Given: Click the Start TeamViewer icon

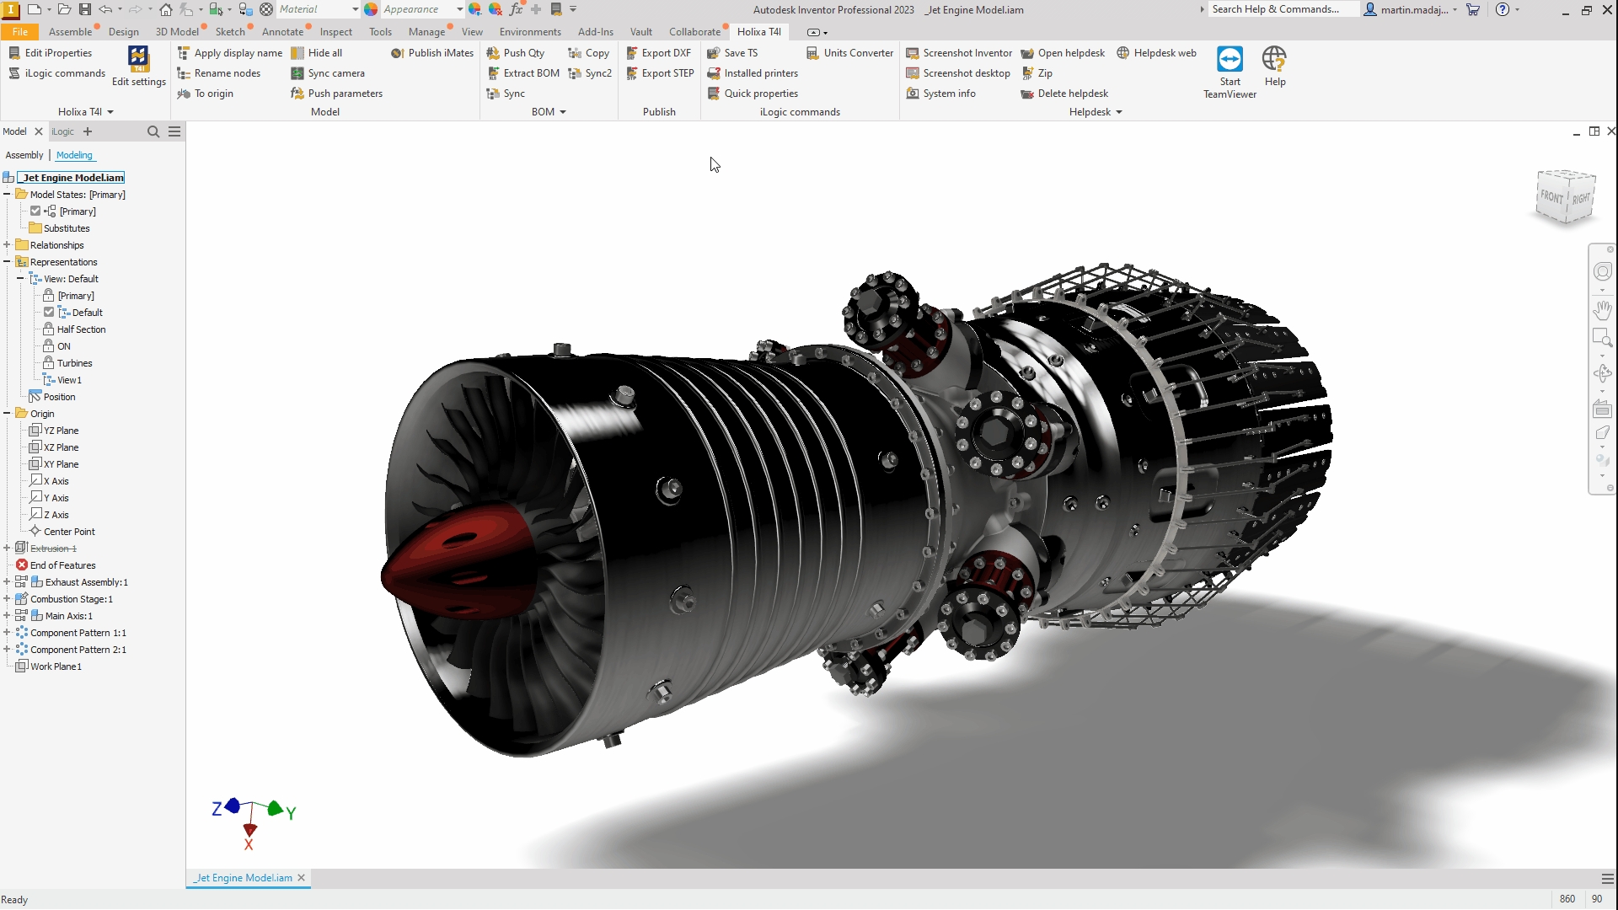Looking at the screenshot, I should [x=1230, y=60].
